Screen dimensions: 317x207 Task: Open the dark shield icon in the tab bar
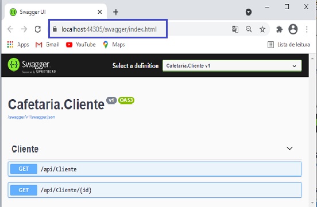coord(249,12)
